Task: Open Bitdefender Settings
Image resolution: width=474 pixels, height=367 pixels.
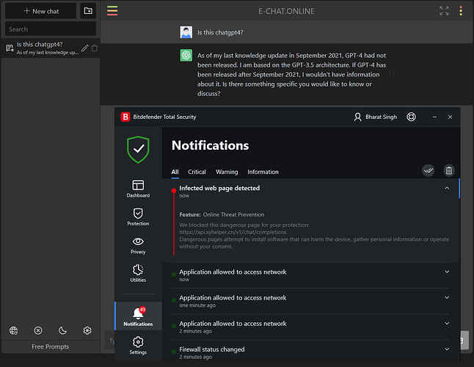Action: (x=138, y=346)
